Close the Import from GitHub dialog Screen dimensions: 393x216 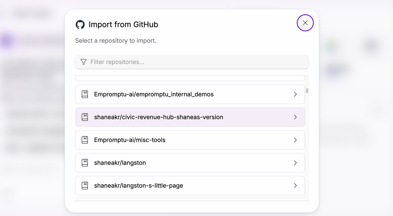tap(305, 23)
